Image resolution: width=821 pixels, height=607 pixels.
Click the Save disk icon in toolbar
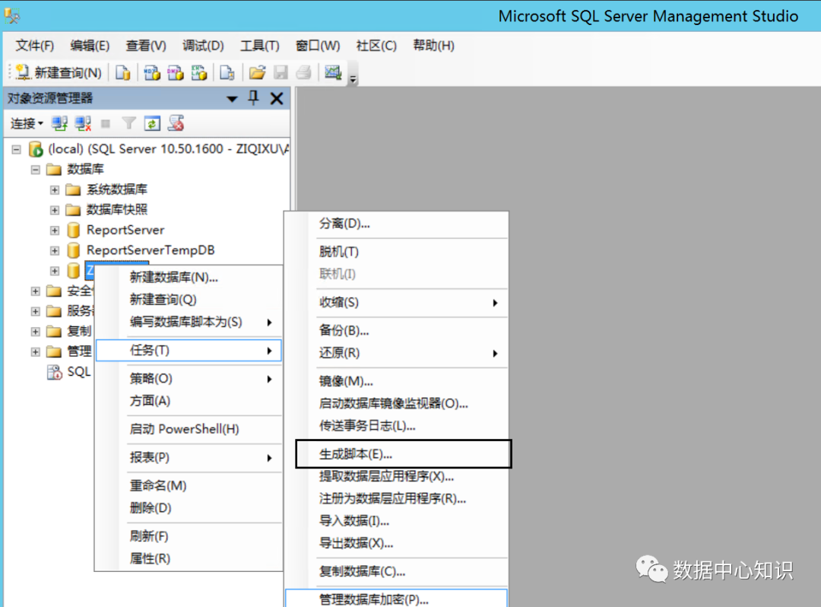point(281,72)
